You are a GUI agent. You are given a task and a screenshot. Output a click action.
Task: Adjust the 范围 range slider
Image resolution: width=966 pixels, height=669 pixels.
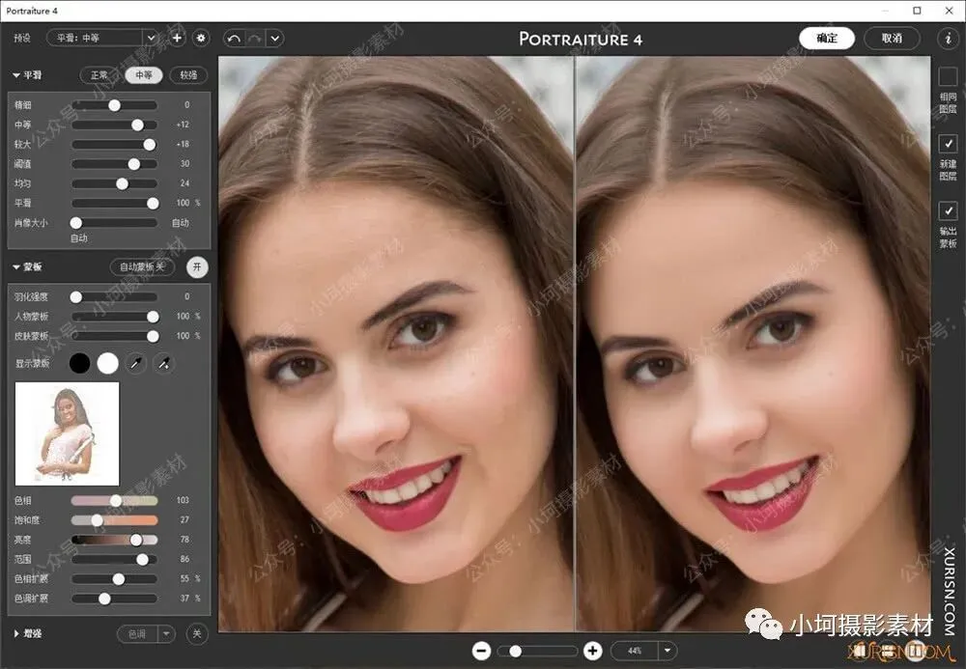coord(142,560)
